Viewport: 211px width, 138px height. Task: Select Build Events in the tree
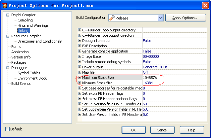(x=21, y=84)
